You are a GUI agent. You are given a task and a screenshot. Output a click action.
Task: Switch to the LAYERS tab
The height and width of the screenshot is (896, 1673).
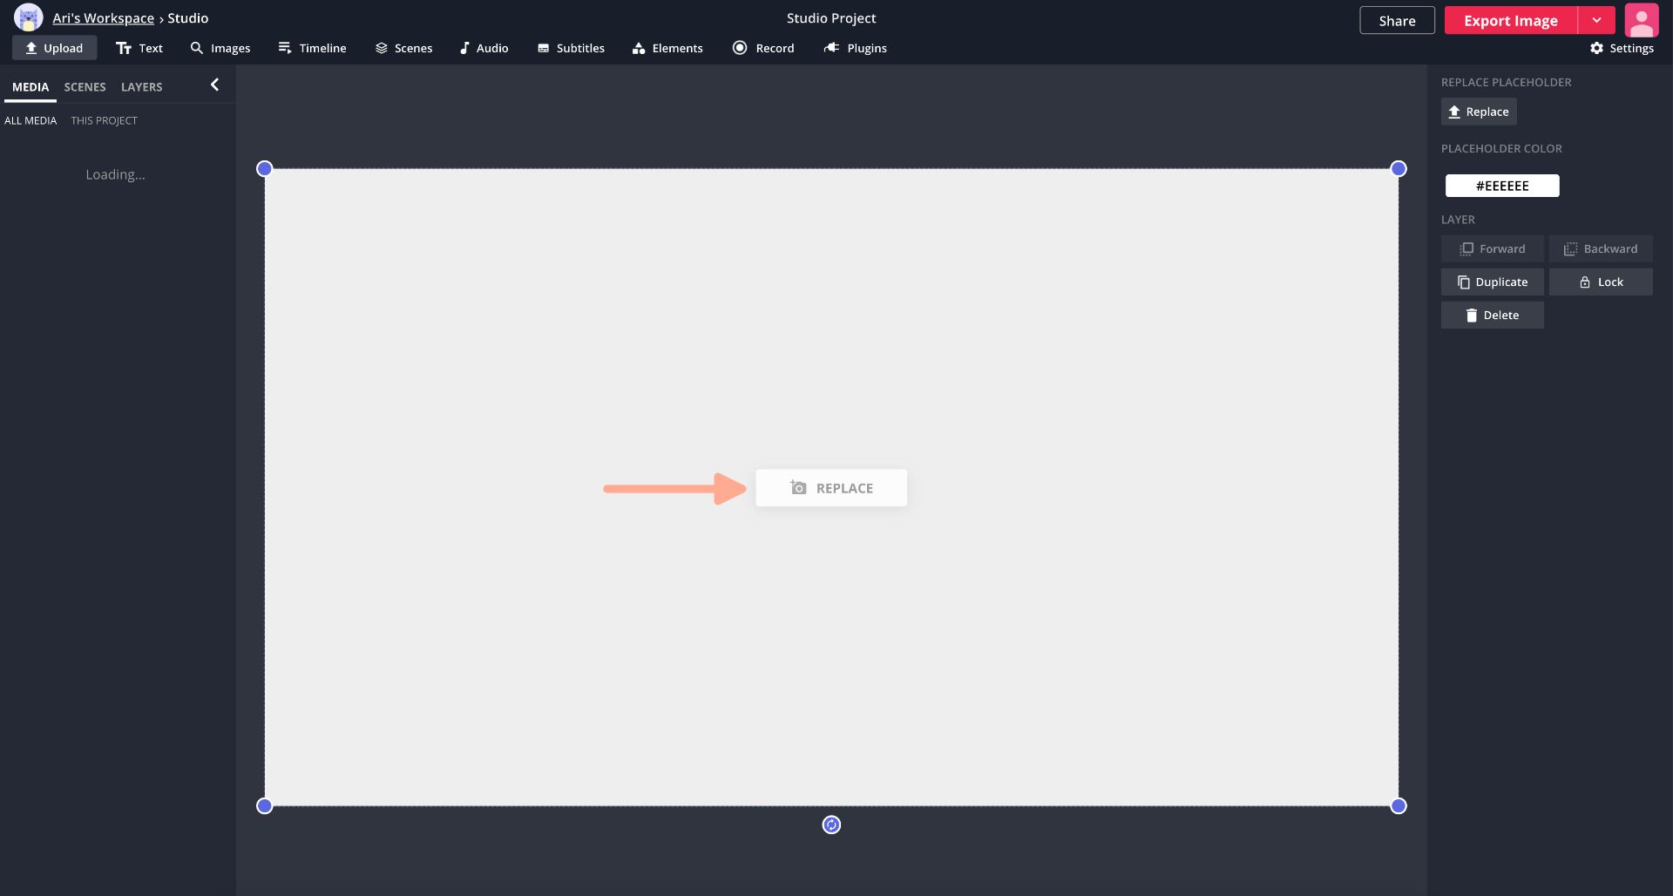point(142,86)
